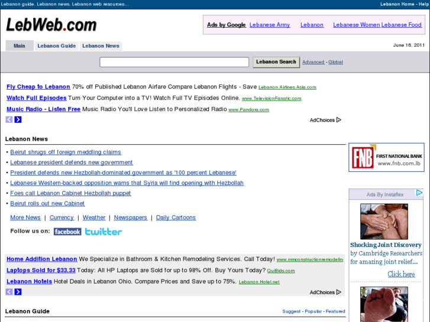
Task: Read Beirut shrugs off foreign meddling claims
Action: [66, 152]
